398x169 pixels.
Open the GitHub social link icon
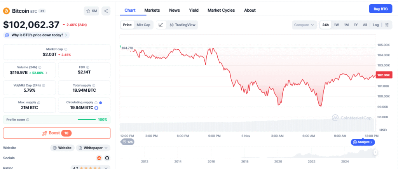tap(107, 158)
